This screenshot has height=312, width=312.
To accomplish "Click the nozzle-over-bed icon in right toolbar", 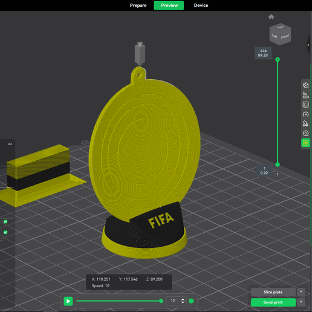I will (x=306, y=123).
